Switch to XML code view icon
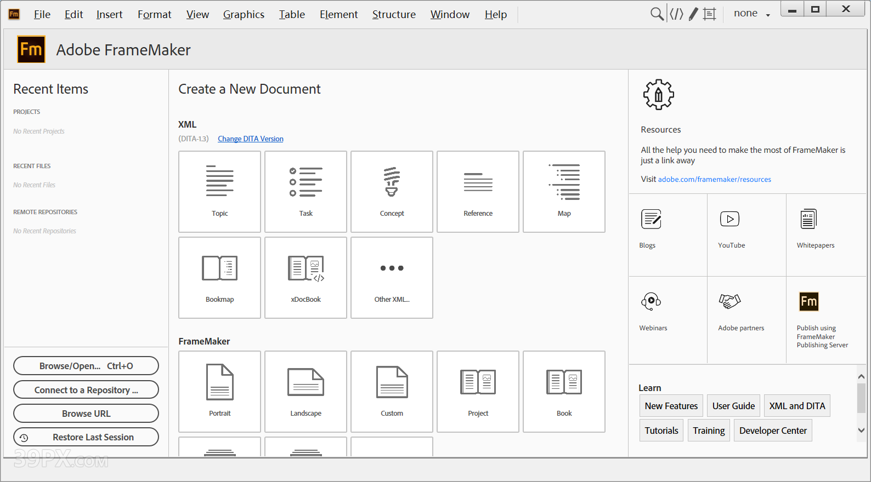The image size is (871, 482). [676, 14]
